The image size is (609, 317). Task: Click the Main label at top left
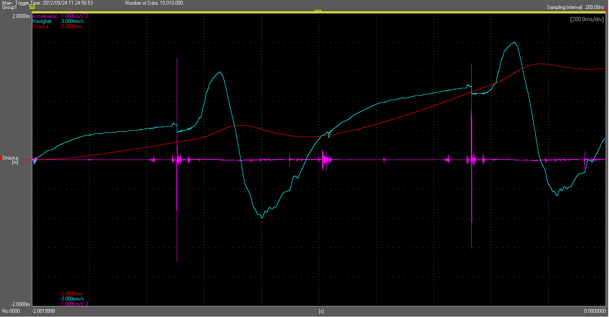point(7,3)
